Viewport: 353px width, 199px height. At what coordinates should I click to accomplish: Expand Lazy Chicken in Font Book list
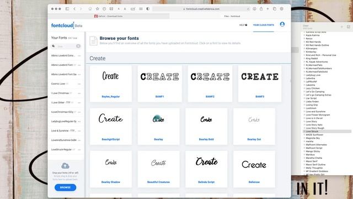click(x=304, y=88)
